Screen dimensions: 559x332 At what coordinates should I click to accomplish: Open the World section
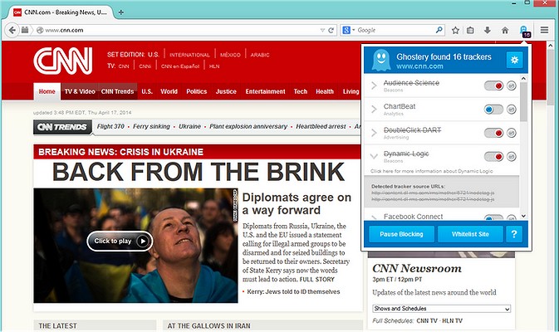click(x=169, y=91)
